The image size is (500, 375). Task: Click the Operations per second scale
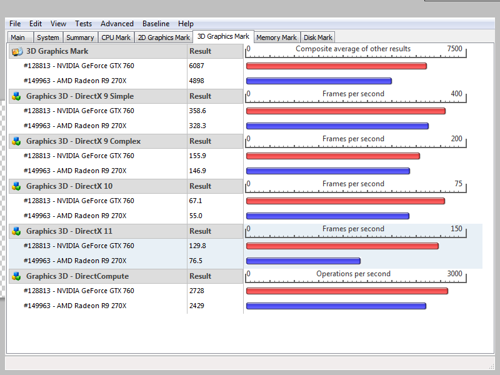356,276
